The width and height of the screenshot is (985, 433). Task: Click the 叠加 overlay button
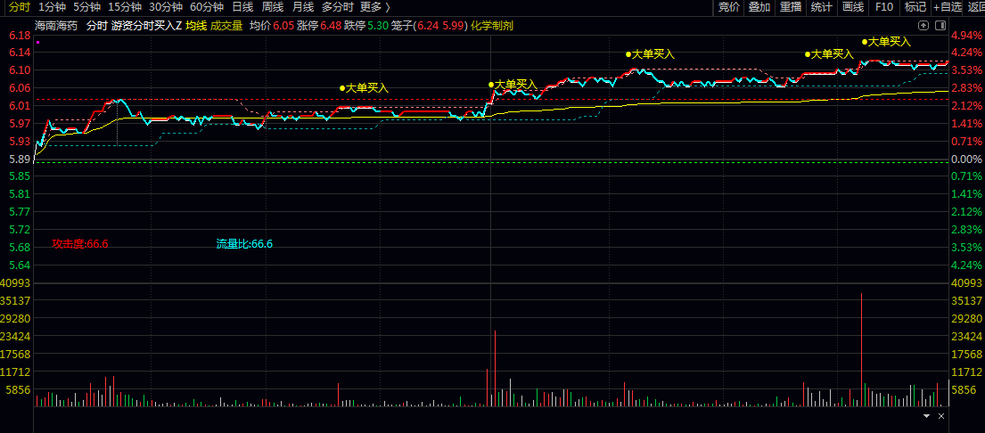point(759,7)
